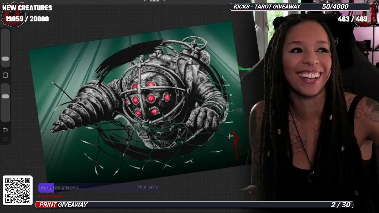This screenshot has width=379, height=213.
Task: Click the PC - UPGRADES funding progress bar
Action: (x=99, y=188)
